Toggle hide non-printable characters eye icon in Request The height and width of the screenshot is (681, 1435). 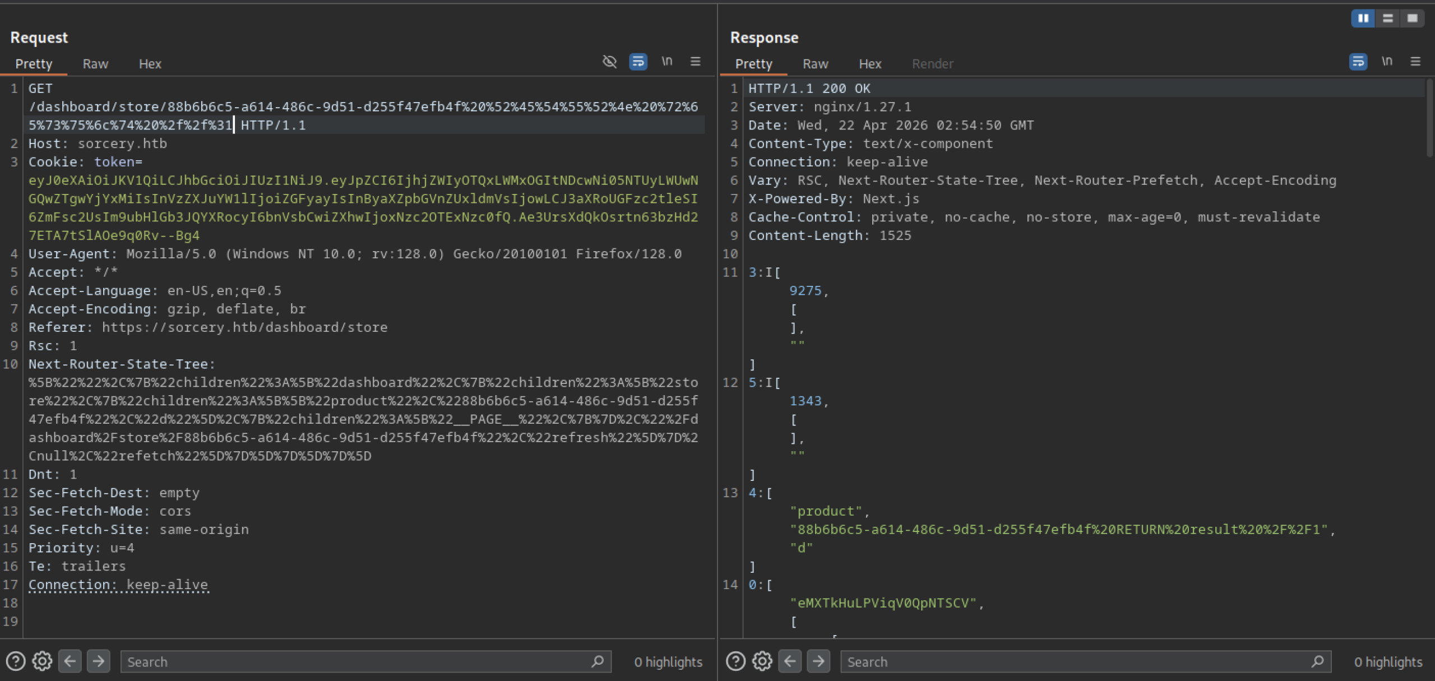click(x=609, y=62)
